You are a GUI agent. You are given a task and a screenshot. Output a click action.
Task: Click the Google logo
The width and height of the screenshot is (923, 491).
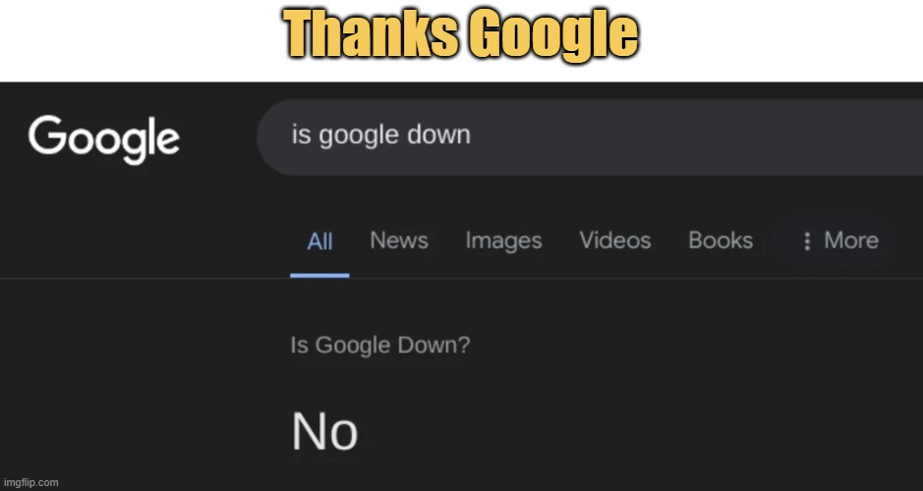[x=103, y=138]
